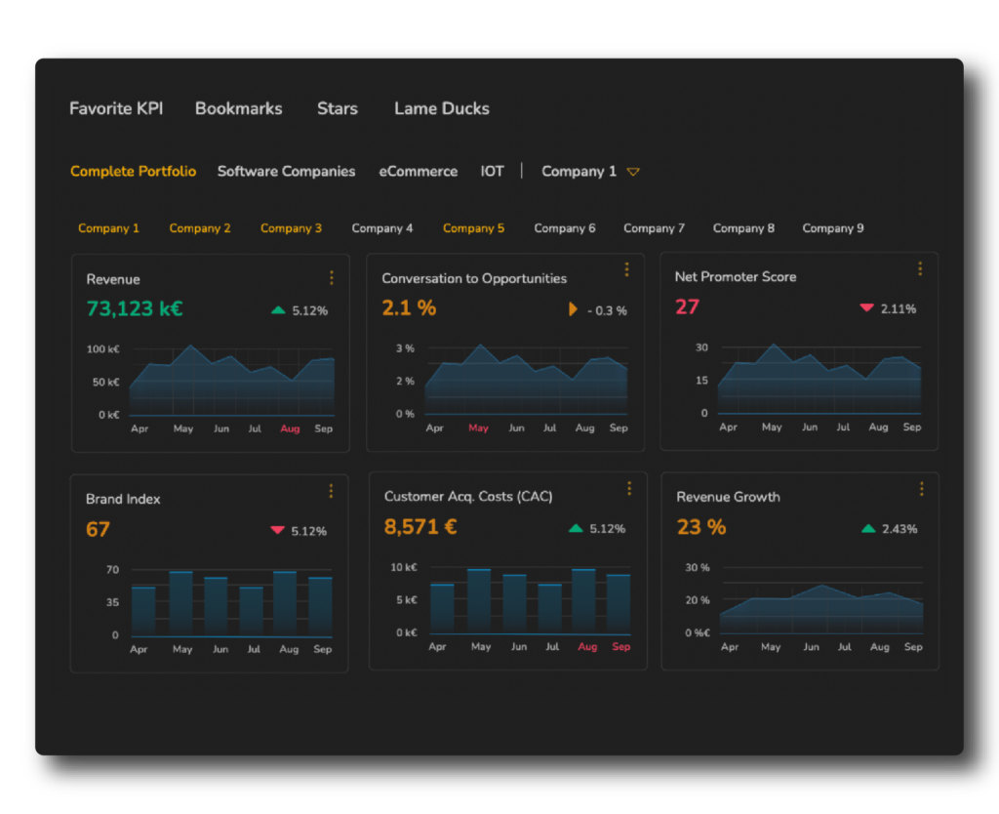This screenshot has width=999, height=814.
Task: Open the Revenue card three-dot menu
Action: click(332, 278)
